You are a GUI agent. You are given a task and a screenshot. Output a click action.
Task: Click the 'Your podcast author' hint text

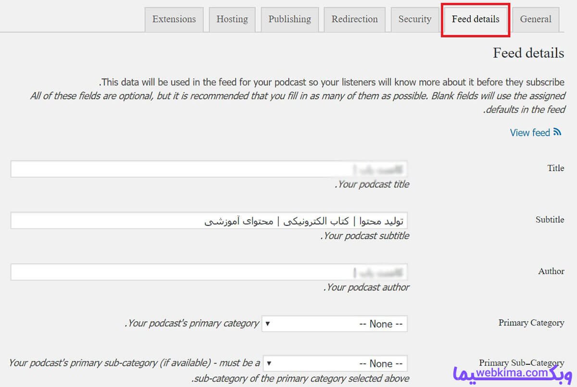point(366,287)
